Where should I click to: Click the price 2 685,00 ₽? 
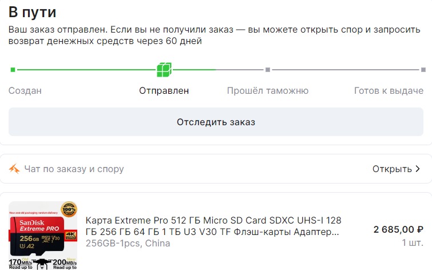(x=398, y=229)
